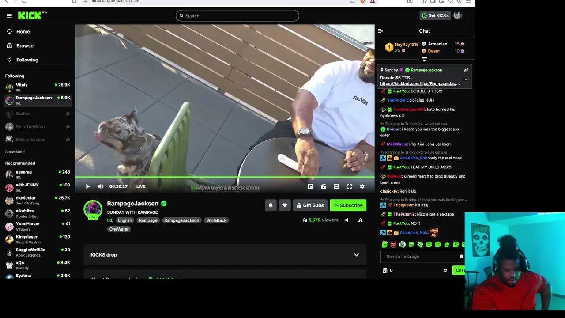This screenshot has height=318, width=565.
Task: Open chat user MaxWinna's name
Action: pos(397,144)
